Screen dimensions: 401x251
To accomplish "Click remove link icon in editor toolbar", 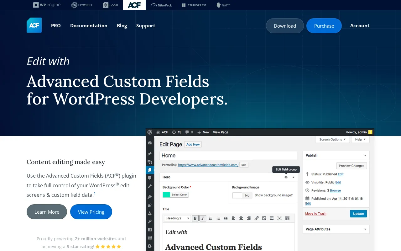I will [x=264, y=218].
